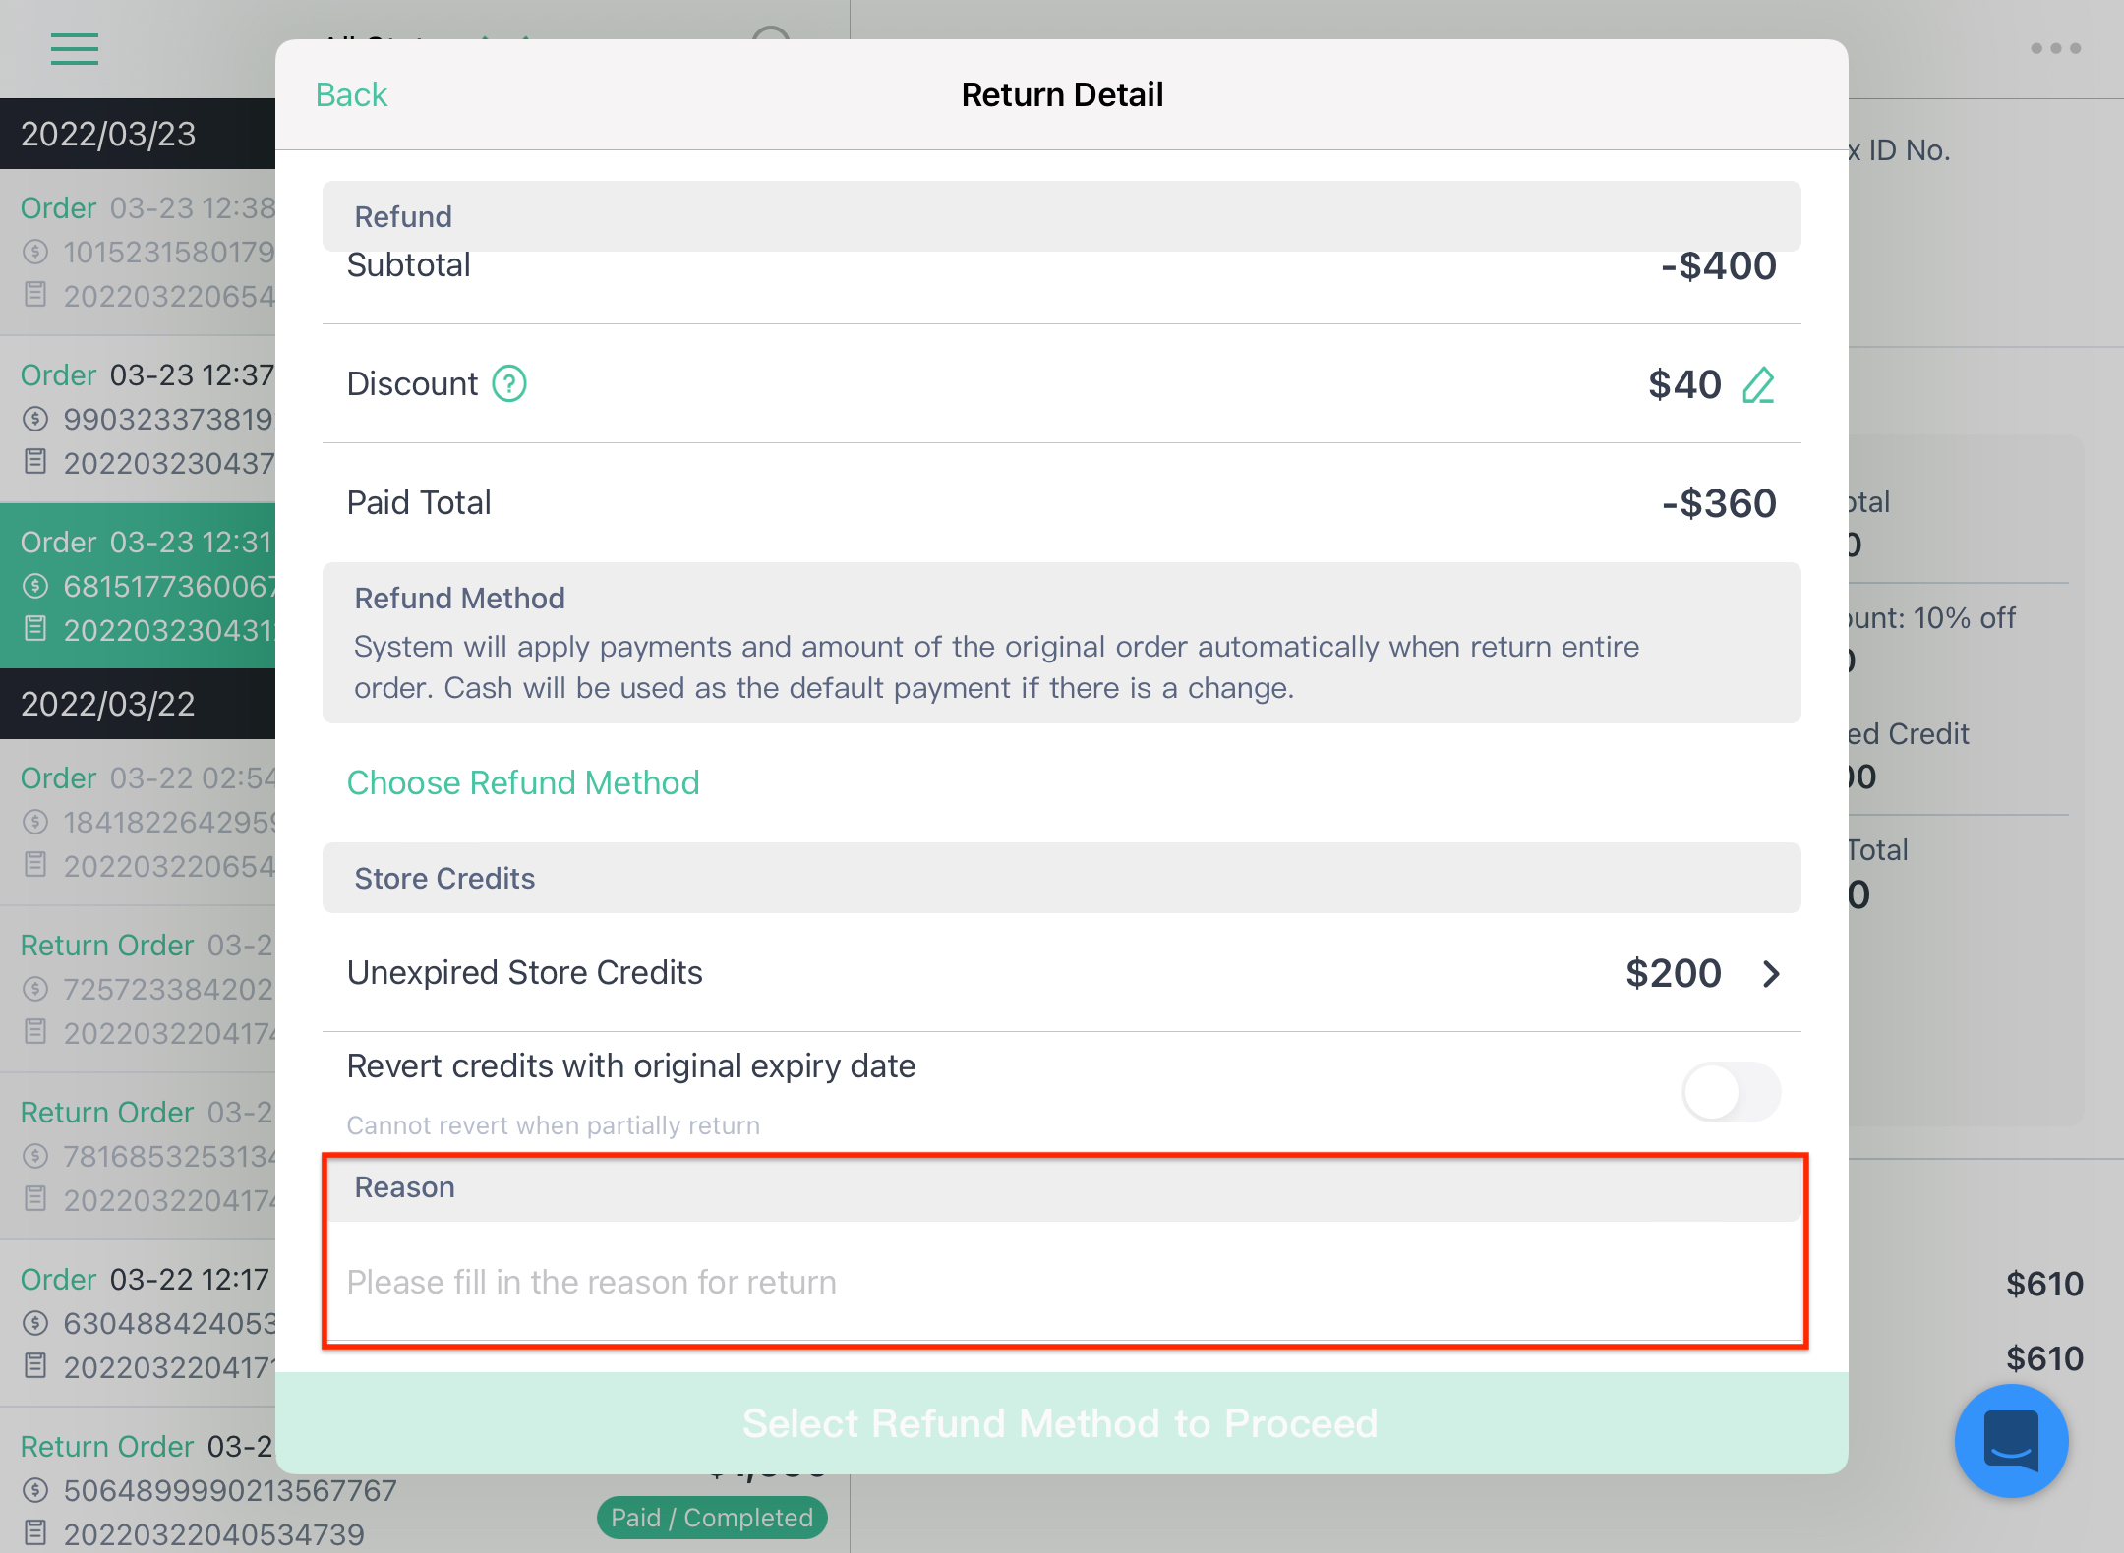Image resolution: width=2124 pixels, height=1553 pixels.
Task: Click the dollar icon beside 50648999021356776​7
Action: pyautogui.click(x=35, y=1490)
